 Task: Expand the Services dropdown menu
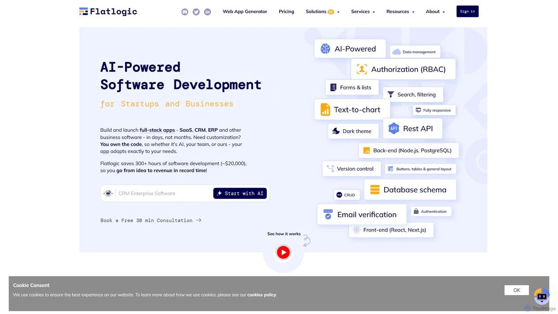click(x=363, y=12)
